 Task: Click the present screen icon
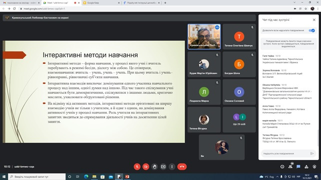tap(163, 167)
